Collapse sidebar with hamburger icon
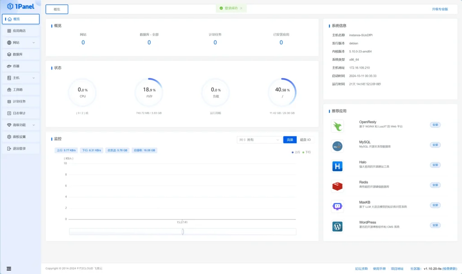The image size is (462, 274). [9, 269]
